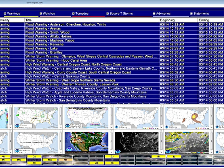Sort by the Beginning column header

coord(178,20)
